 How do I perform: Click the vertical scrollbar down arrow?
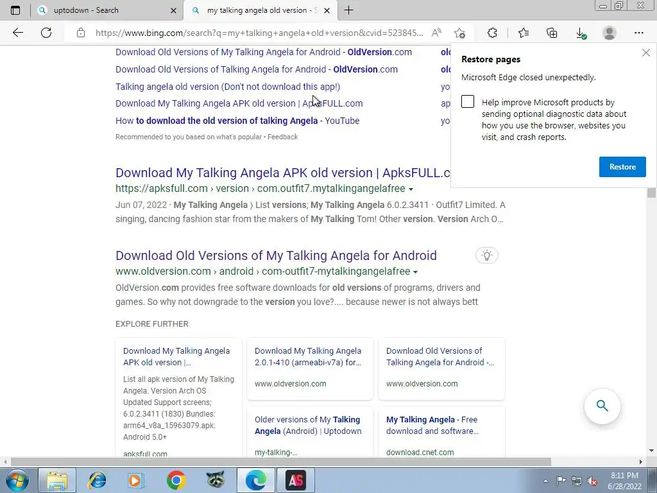tap(651, 451)
